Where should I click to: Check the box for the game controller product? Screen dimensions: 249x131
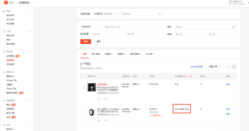click(x=84, y=87)
